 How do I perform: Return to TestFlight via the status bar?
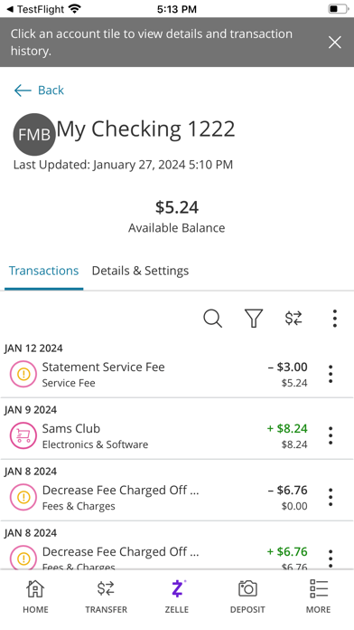click(x=35, y=9)
